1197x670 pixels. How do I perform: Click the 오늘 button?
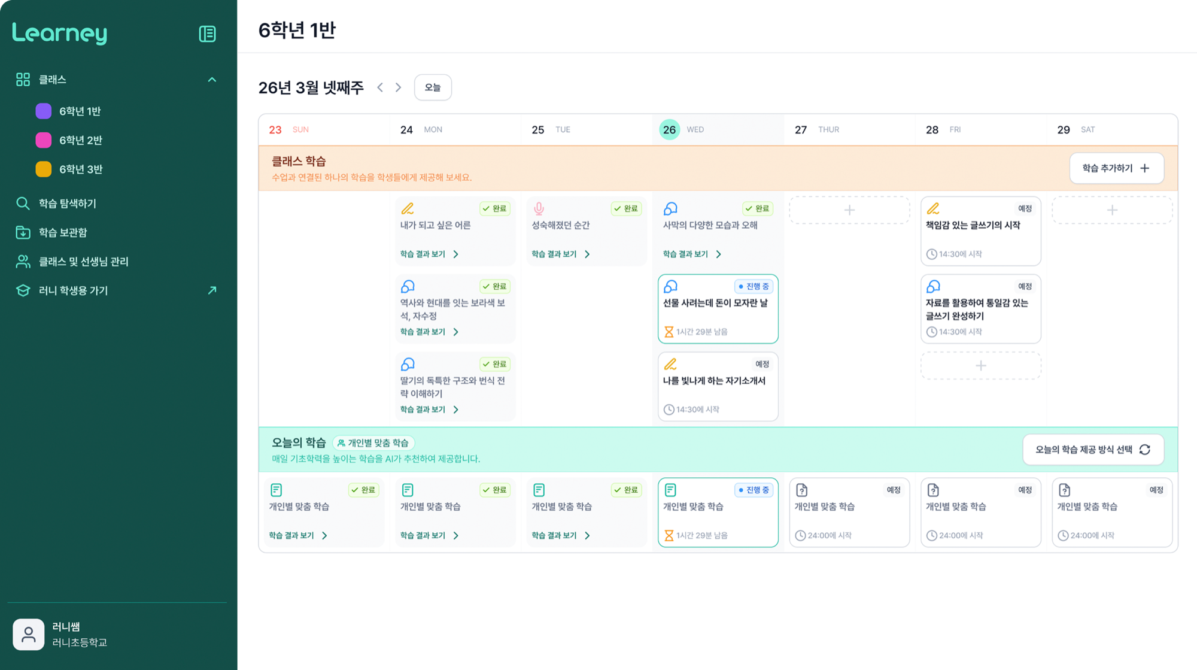pyautogui.click(x=432, y=87)
